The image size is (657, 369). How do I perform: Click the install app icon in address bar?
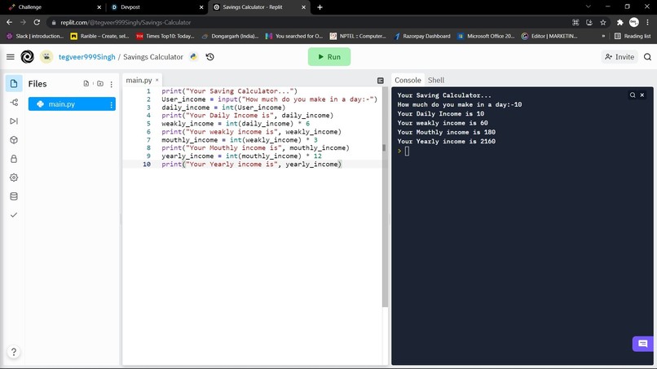pos(589,22)
